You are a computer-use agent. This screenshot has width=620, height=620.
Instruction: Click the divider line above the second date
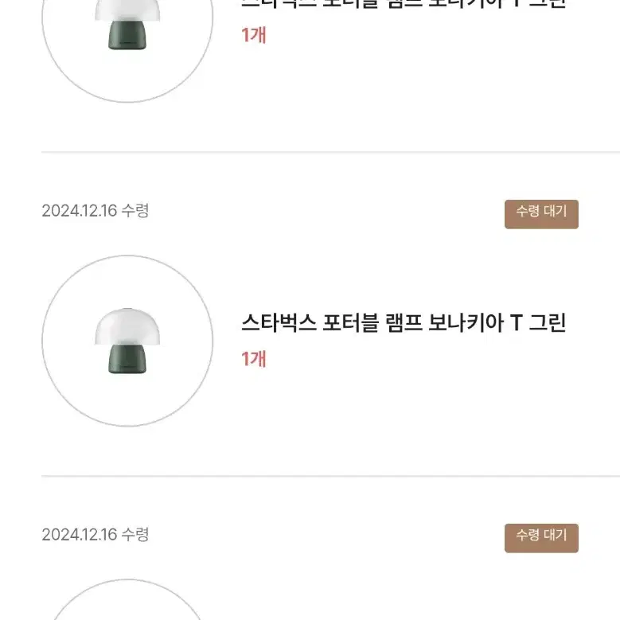pos(330,476)
